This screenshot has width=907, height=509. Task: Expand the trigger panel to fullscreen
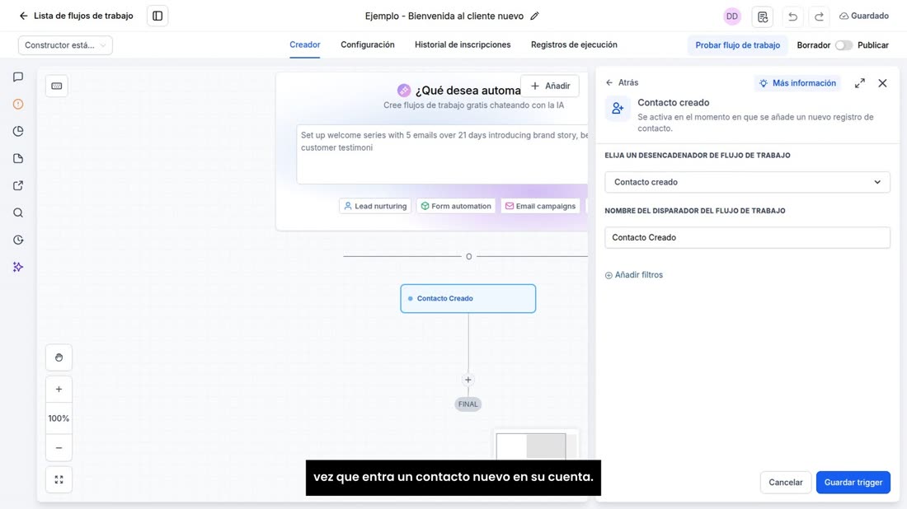[x=859, y=83]
